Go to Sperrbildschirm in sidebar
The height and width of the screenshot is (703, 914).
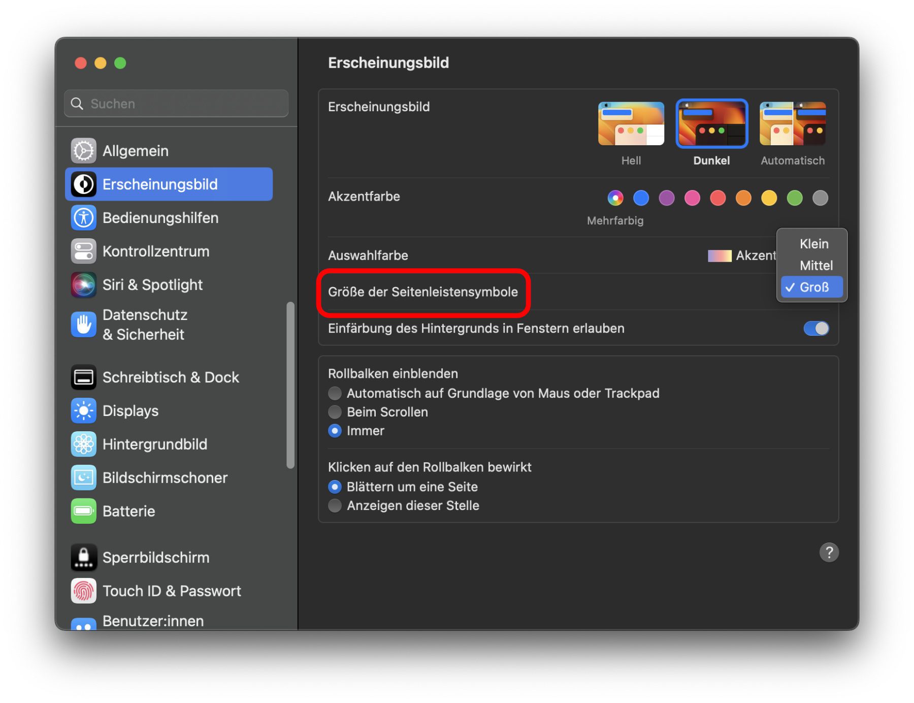[x=155, y=558]
